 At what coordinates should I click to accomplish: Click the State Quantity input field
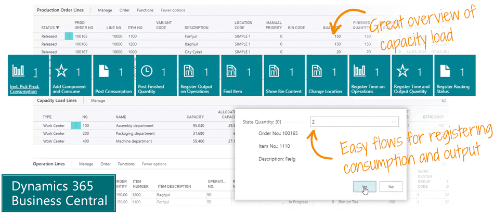coord(354,122)
